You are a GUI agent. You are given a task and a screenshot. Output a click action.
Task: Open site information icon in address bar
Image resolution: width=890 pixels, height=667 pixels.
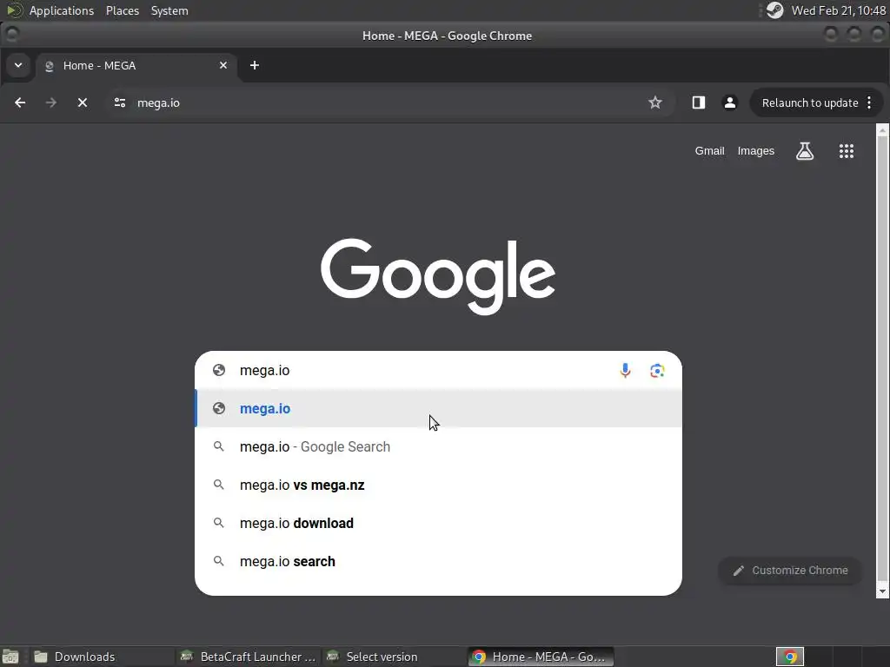click(120, 102)
